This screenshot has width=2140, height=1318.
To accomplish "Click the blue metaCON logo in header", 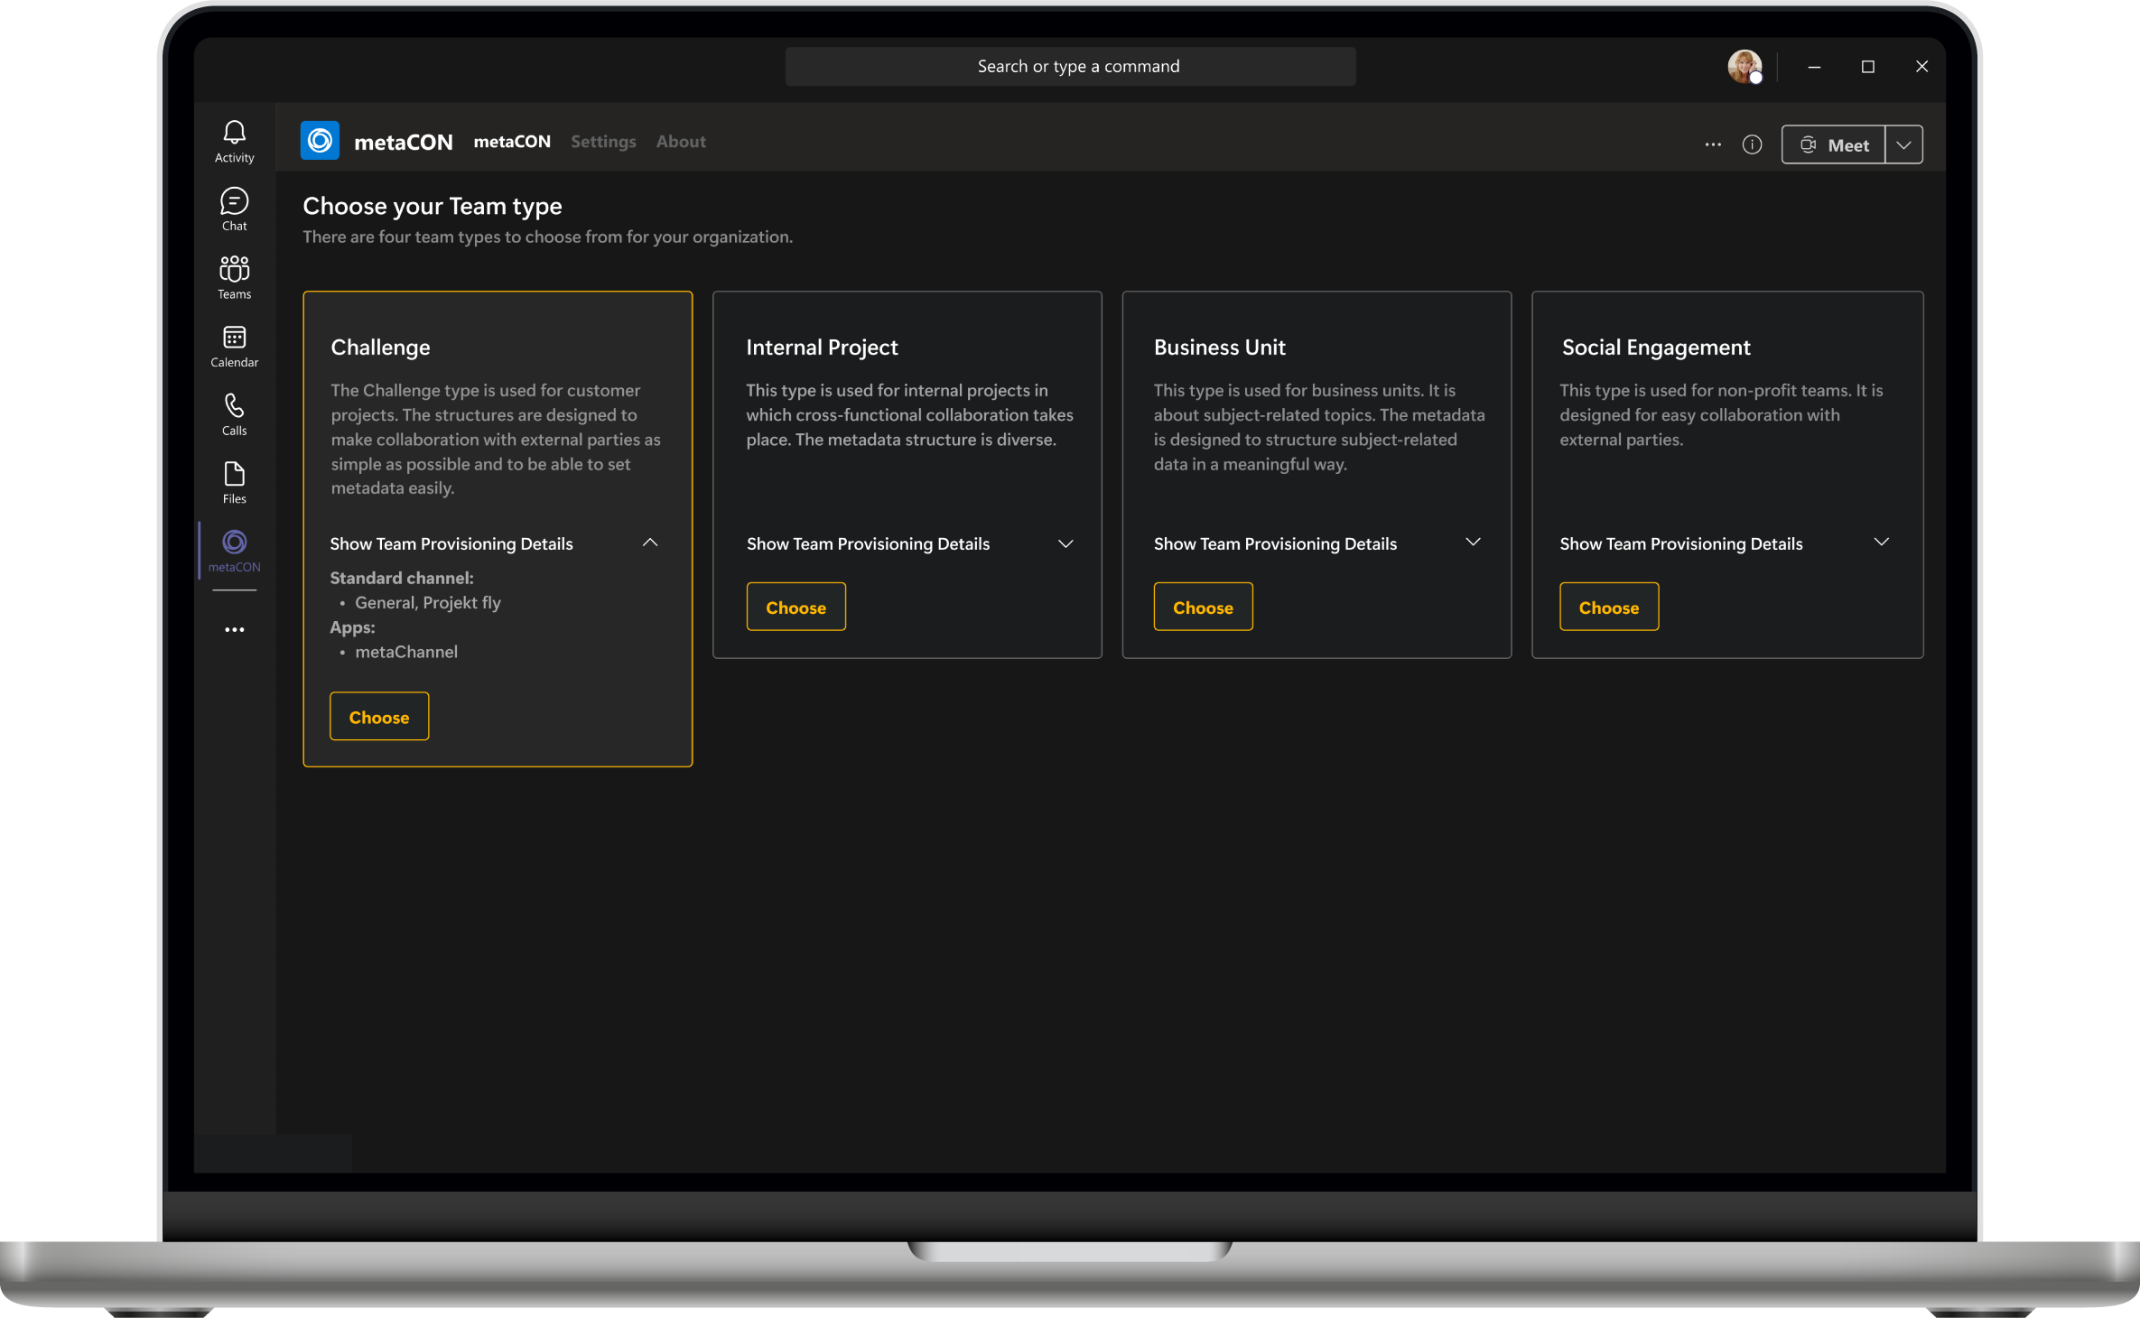I will pyautogui.click(x=320, y=141).
